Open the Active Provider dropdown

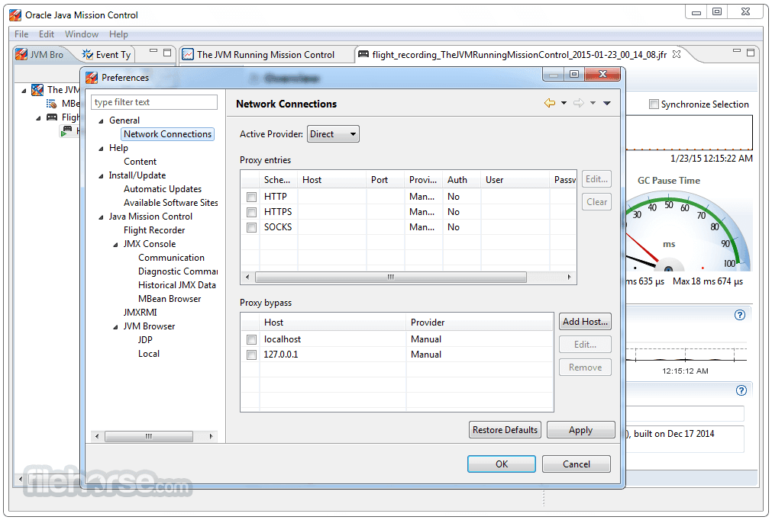click(334, 134)
